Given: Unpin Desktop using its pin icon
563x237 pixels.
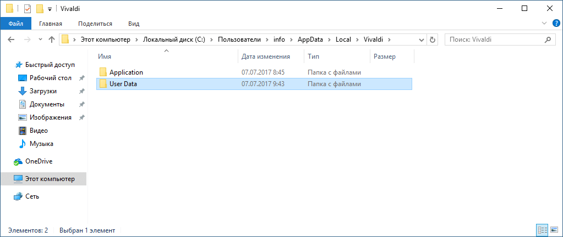Looking at the screenshot, I should 82,78.
